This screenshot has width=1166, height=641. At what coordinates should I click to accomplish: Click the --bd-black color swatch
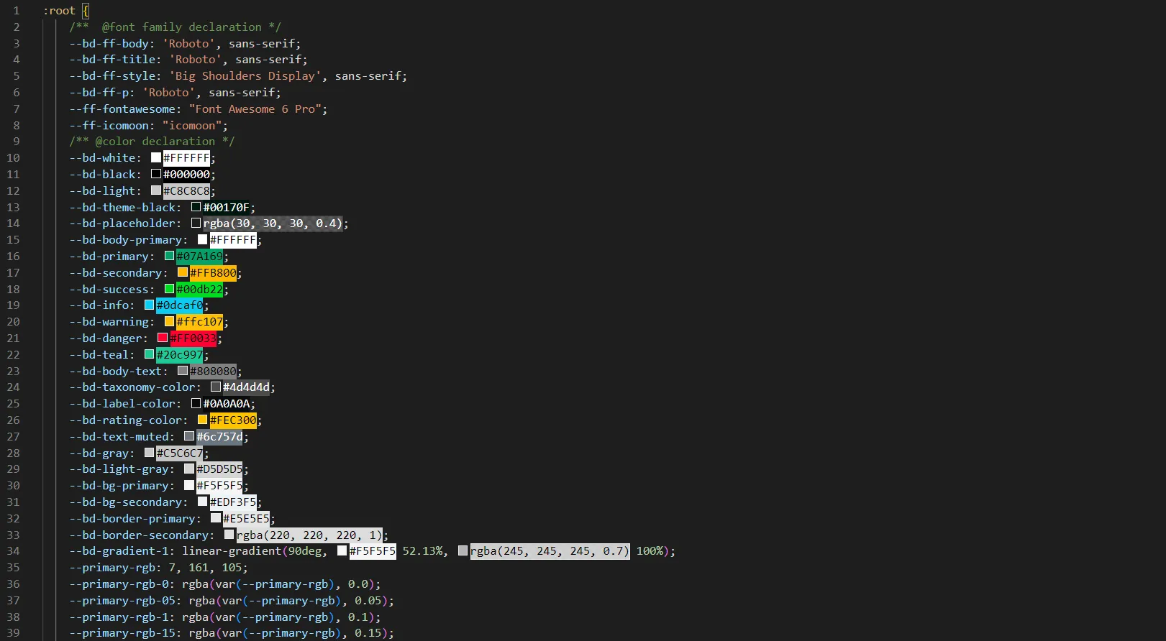pyautogui.click(x=156, y=174)
